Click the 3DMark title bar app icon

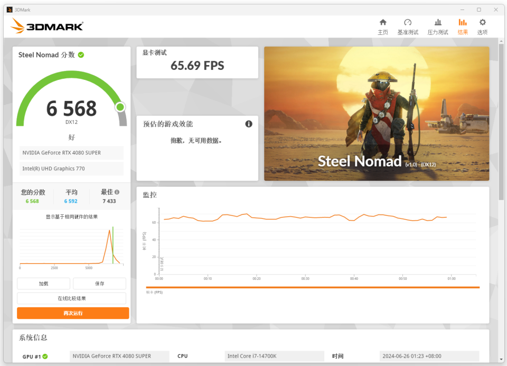(x=10, y=10)
